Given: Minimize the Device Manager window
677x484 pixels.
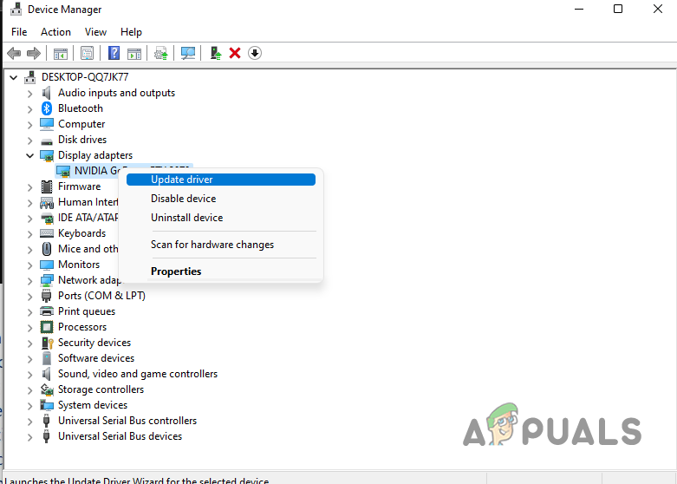Looking at the screenshot, I should point(579,9).
